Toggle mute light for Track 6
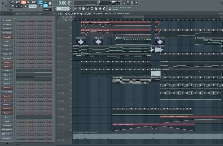The height and width of the screenshot is (146, 223). click(x=71, y=67)
